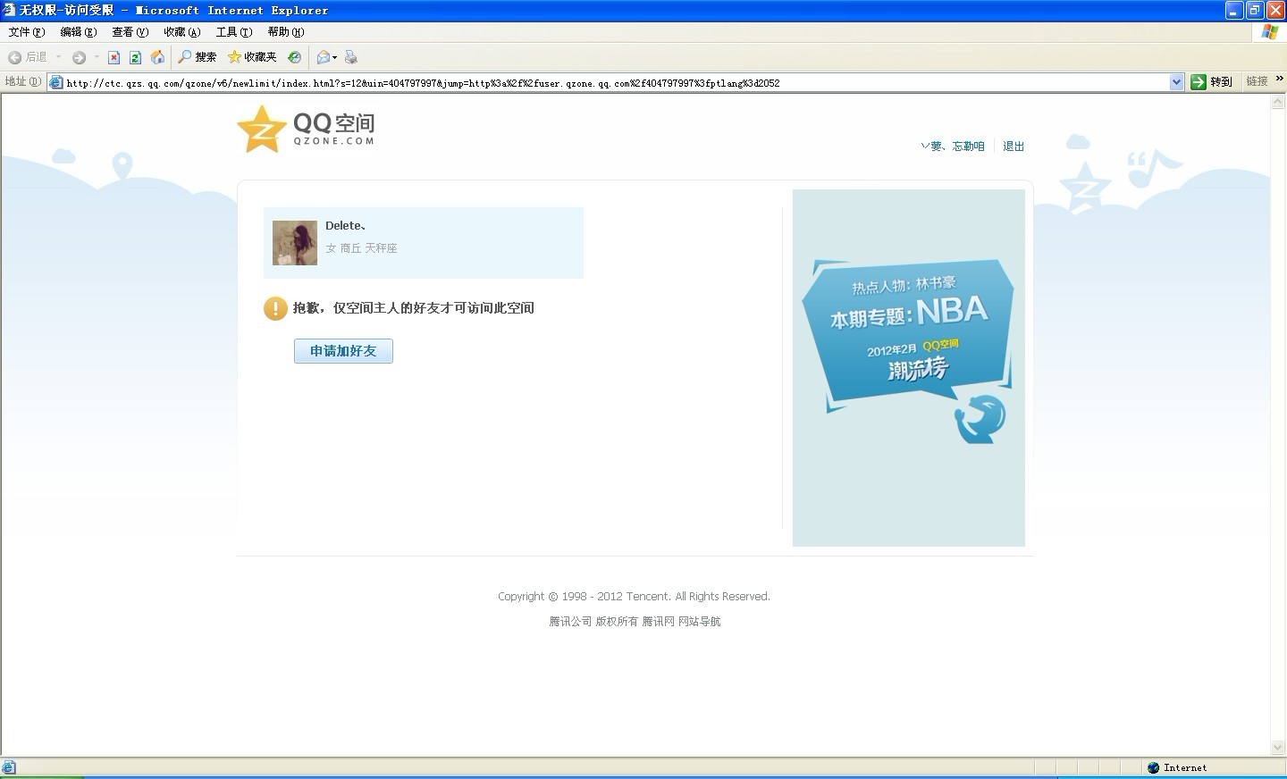Open the Favorites (收藏夹) toolbar button

tap(252, 57)
